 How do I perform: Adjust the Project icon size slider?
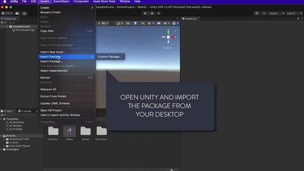171,170
